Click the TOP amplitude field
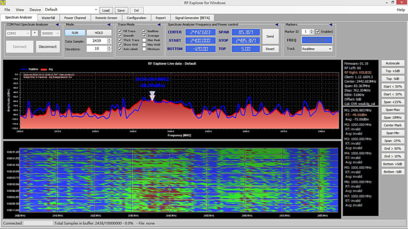 (x=246, y=49)
